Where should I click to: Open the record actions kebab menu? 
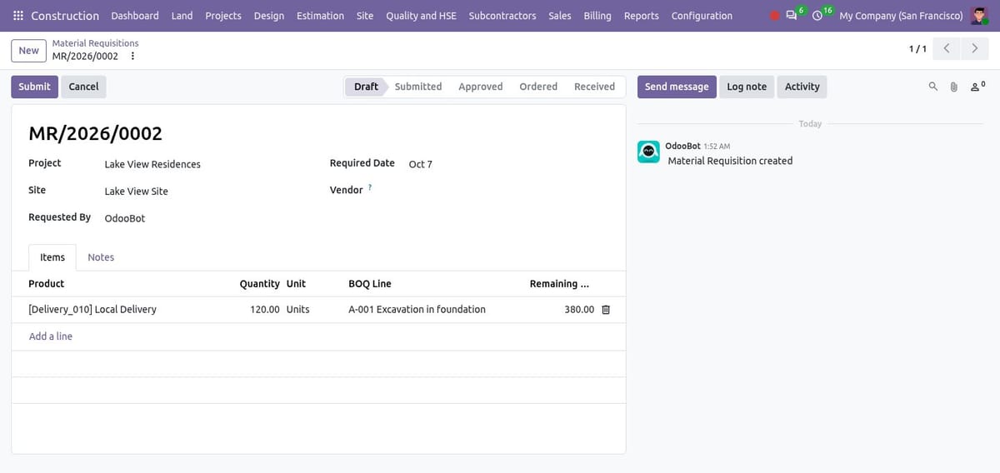tap(132, 56)
